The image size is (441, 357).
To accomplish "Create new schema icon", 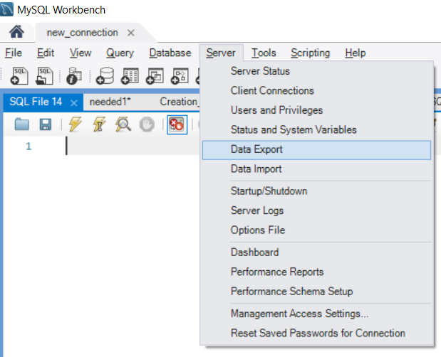I will click(x=105, y=76).
